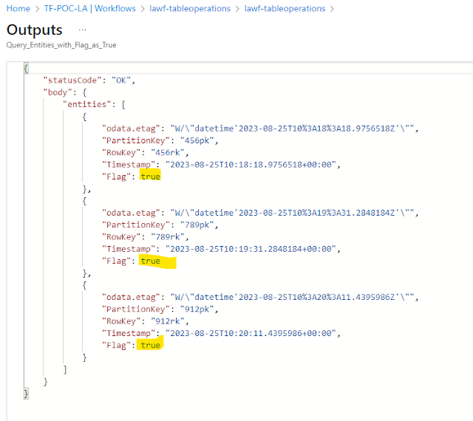Click the "body" key line
The height and width of the screenshot is (421, 473).
point(65,92)
